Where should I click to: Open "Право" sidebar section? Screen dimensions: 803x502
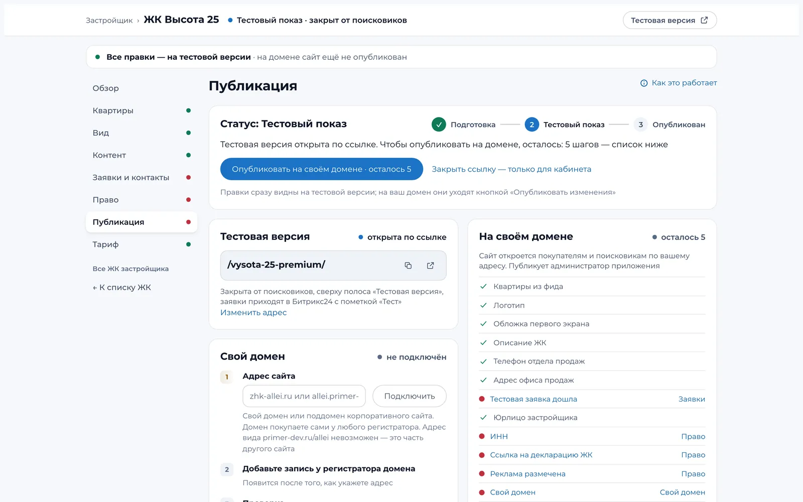[142, 200]
